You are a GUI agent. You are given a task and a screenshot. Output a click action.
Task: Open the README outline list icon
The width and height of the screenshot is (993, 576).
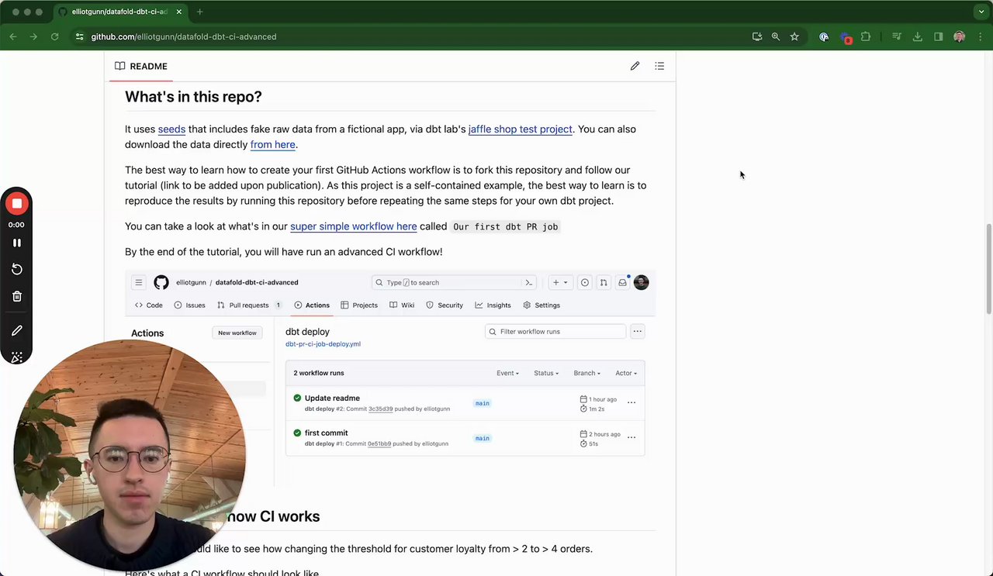659,66
